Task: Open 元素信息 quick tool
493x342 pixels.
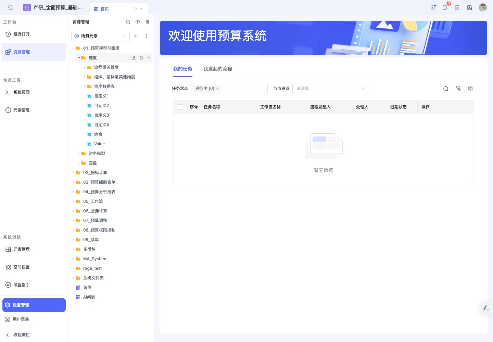Action: tap(34, 110)
